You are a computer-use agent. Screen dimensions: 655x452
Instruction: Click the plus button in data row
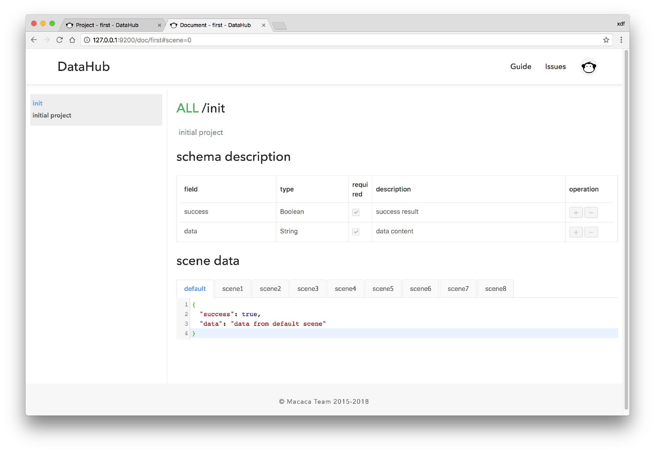576,232
